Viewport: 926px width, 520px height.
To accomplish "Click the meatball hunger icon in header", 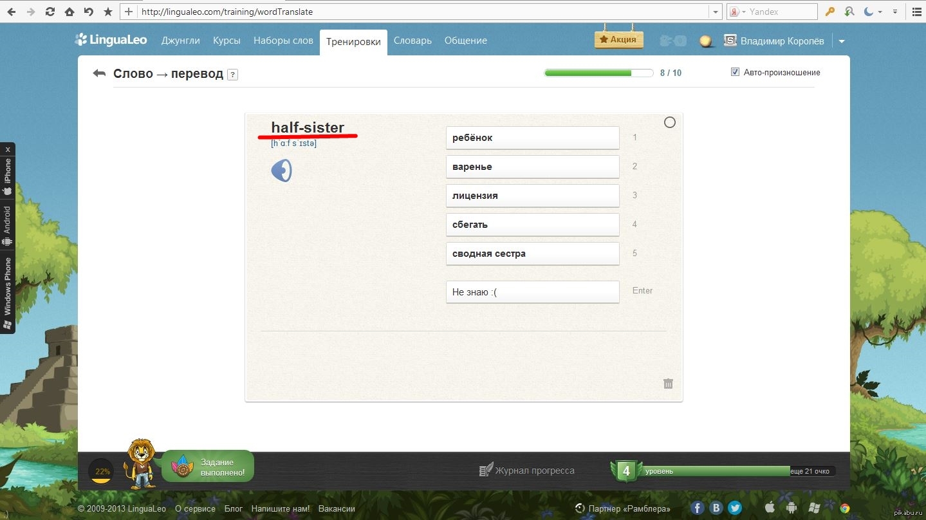I will 707,41.
